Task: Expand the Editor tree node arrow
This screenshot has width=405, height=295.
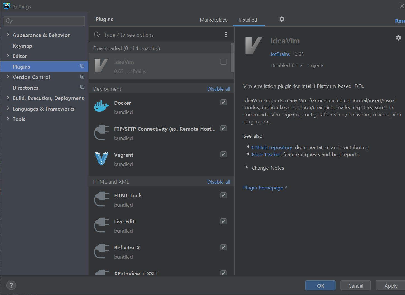Action: point(8,56)
